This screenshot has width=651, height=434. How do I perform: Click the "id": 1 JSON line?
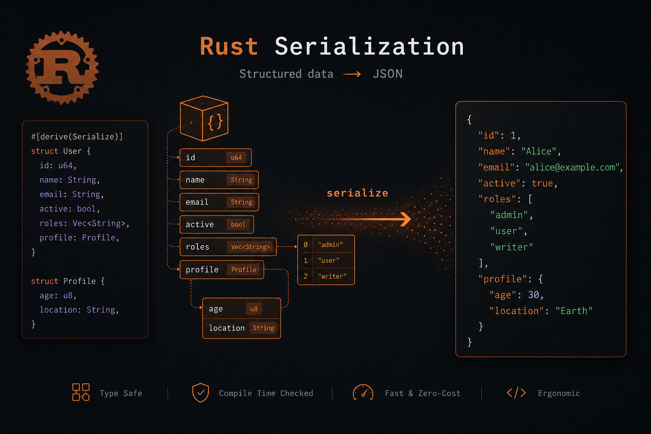tap(499, 135)
